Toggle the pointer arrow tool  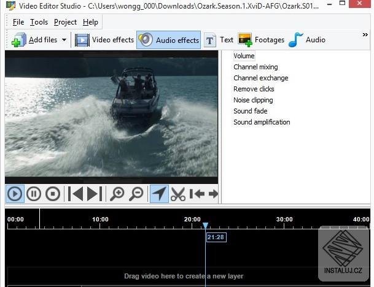[x=159, y=194]
